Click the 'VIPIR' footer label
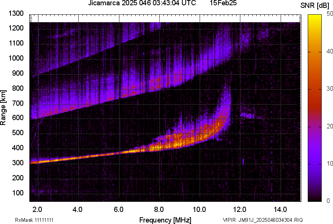The image size is (333, 224). pyautogui.click(x=229, y=220)
